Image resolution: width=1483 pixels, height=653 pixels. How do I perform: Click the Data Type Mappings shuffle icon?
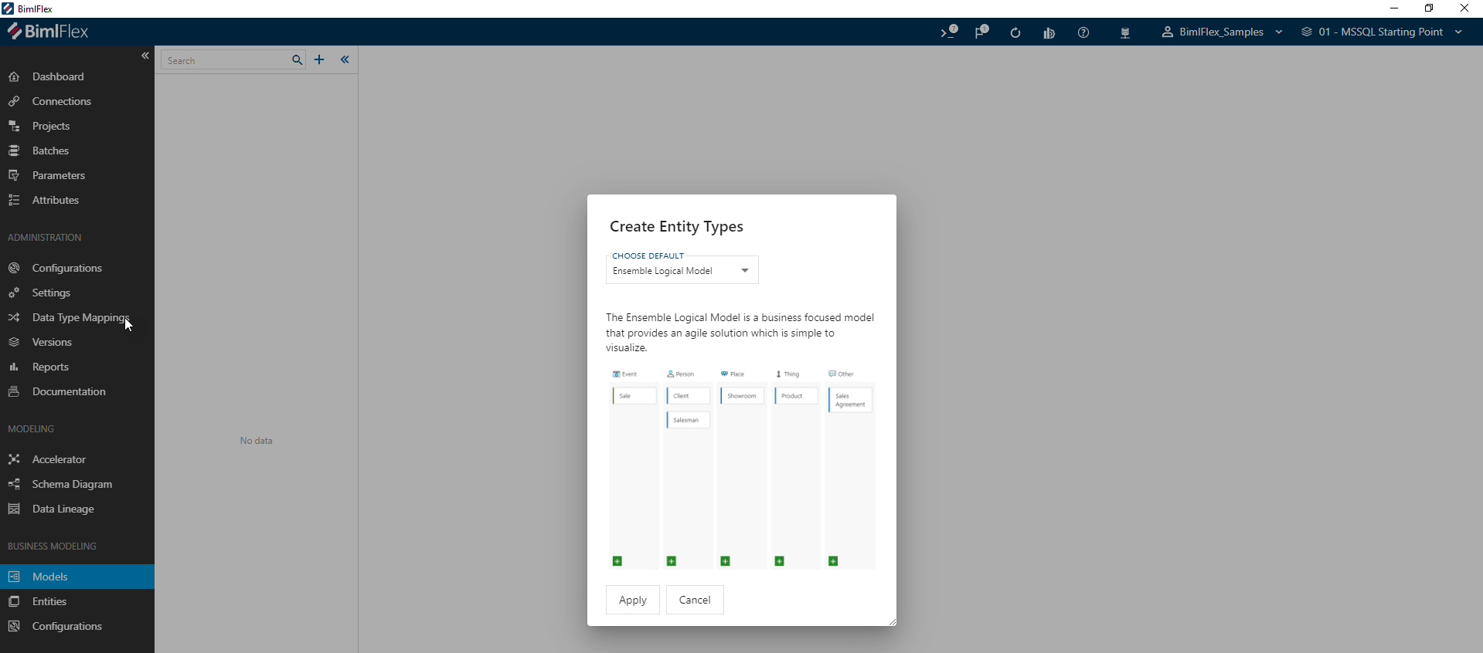14,317
